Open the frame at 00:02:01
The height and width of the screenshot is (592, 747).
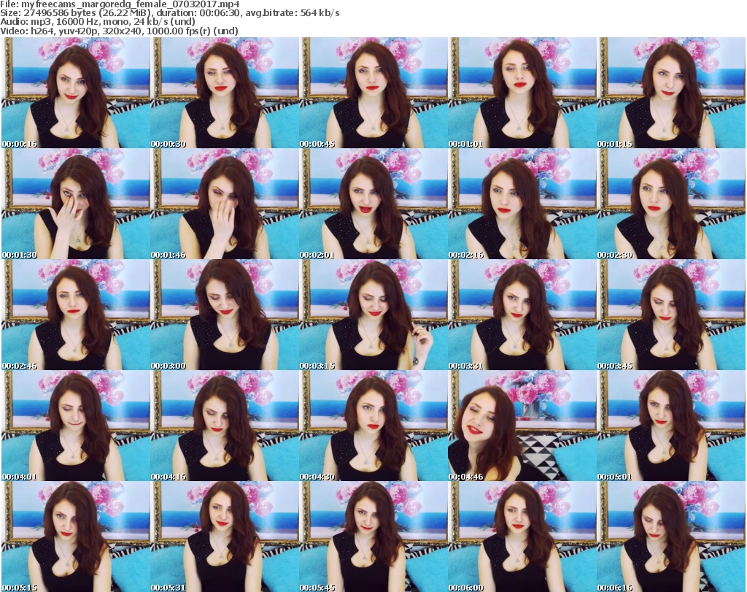point(373,204)
